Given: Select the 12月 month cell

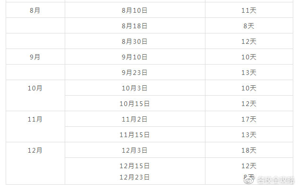Looking at the screenshot, I should tap(35, 163).
